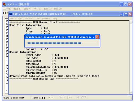Click the DNW scrollbar up arrow
The height and width of the screenshot is (102, 135).
[131, 22]
